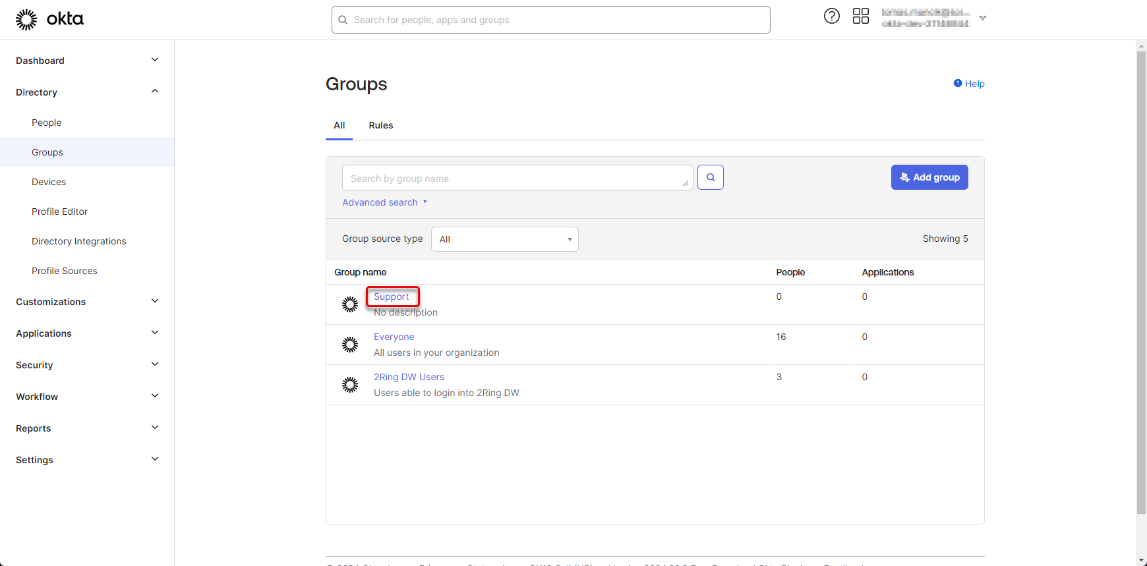Screen dimensions: 1147x566
Task: Expand Advanced search options
Action: 384,202
